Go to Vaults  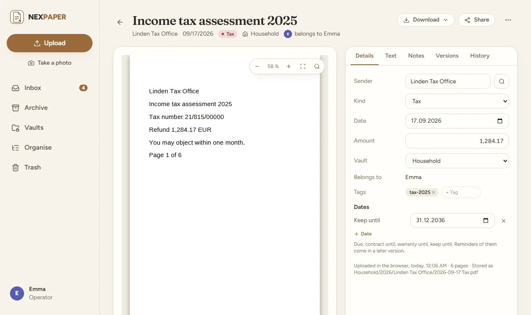point(49,128)
